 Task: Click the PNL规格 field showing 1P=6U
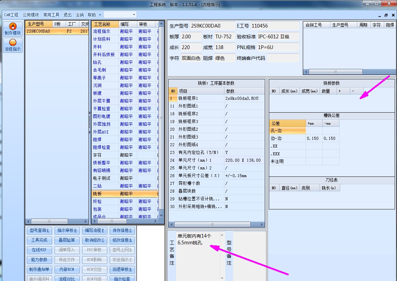point(278,47)
